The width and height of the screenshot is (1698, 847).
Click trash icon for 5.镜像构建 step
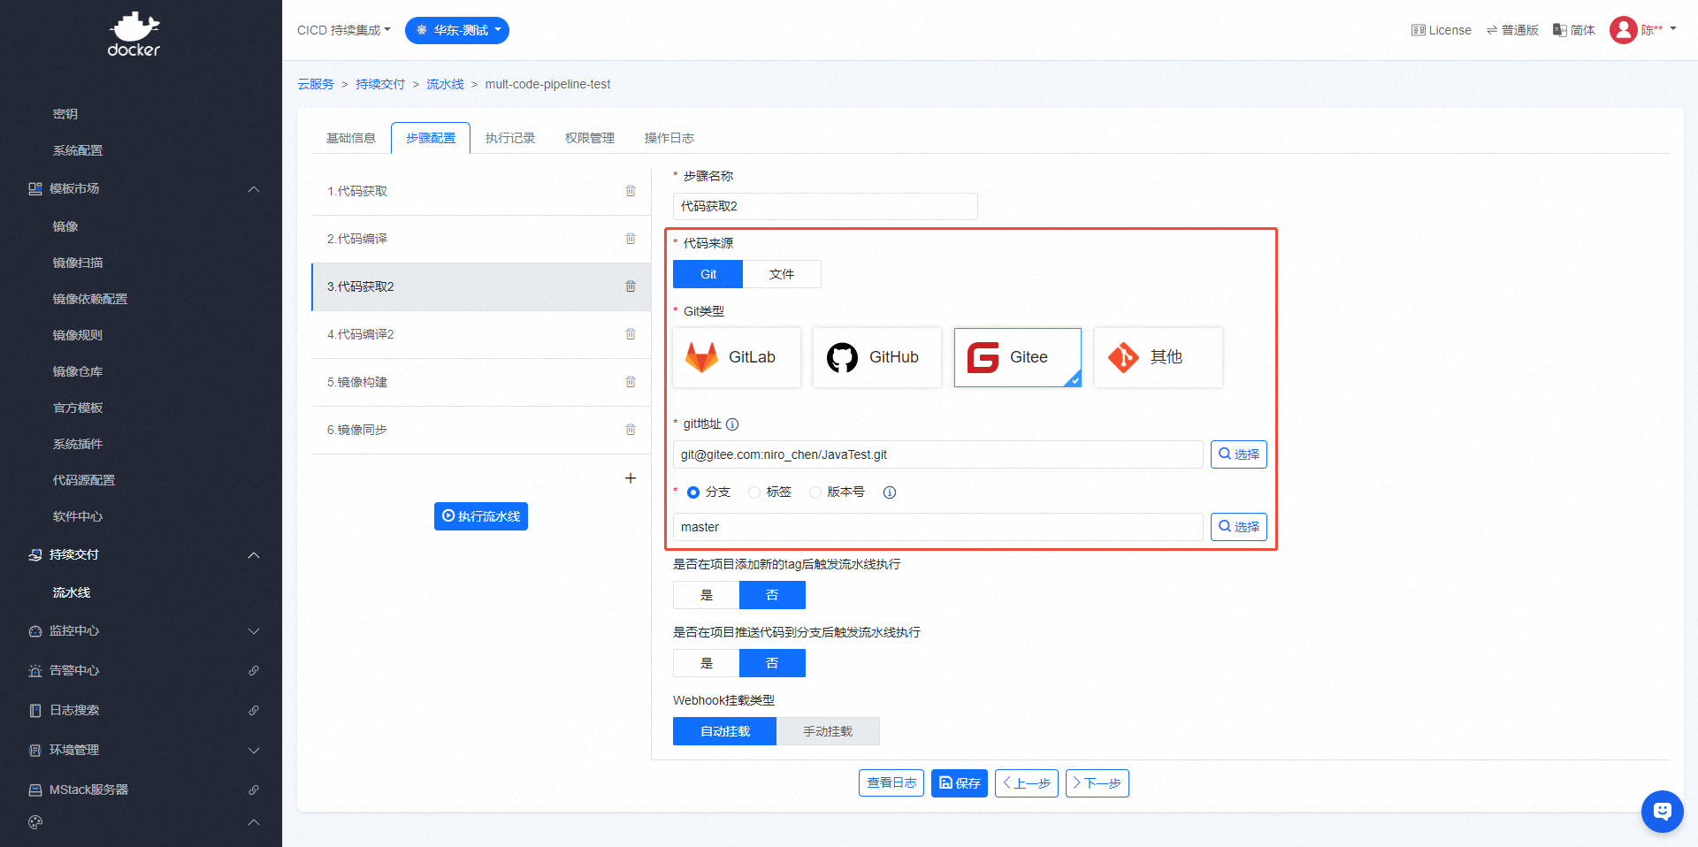(x=631, y=382)
